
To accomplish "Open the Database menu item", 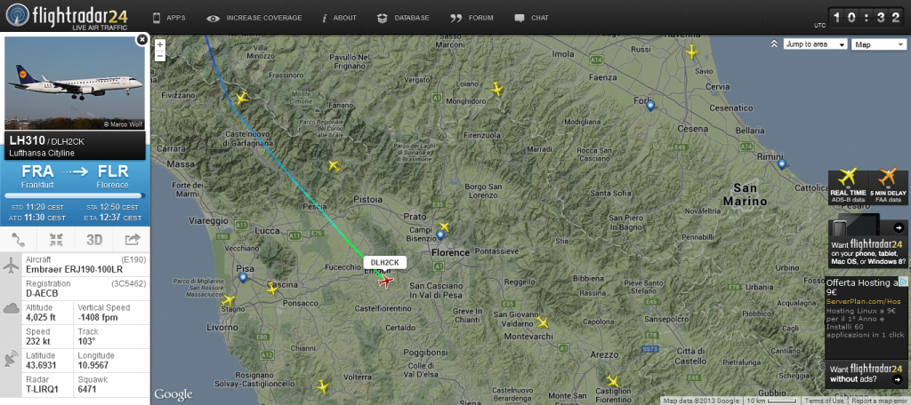I will (x=403, y=18).
